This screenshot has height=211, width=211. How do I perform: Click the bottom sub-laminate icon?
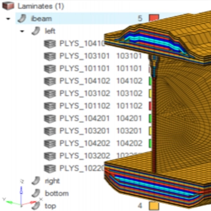(x=36, y=193)
